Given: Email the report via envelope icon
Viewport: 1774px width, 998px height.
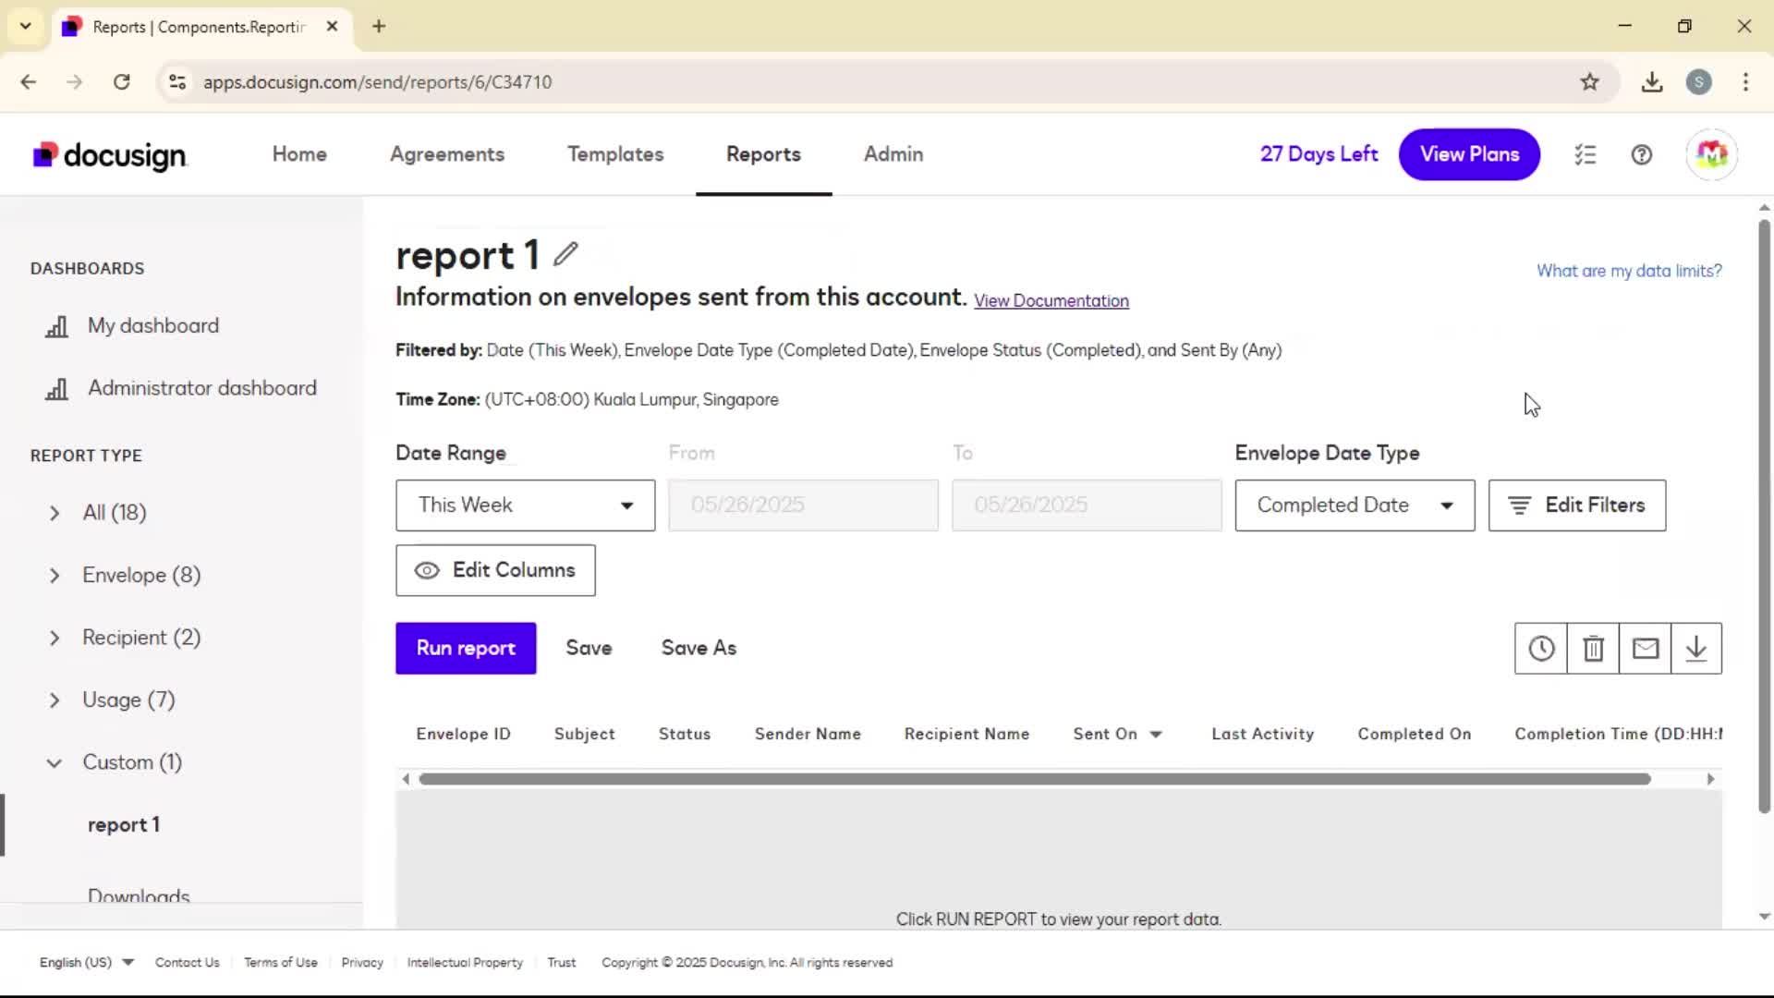Looking at the screenshot, I should point(1645,649).
